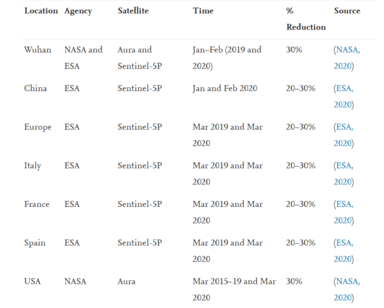Follow the ESA, 2020 citation in Europe row
Screen dimensions: 384x308
pos(344,135)
